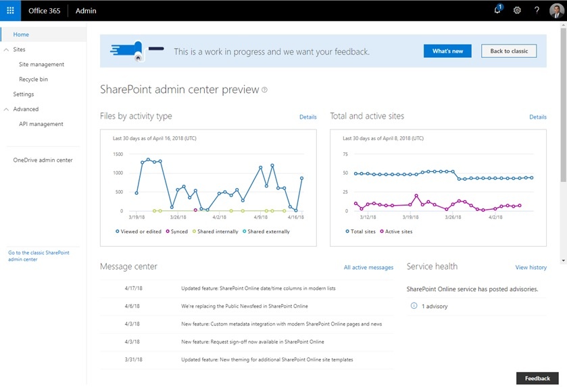This screenshot has height=387, width=567.
Task: Open Custom metadata integration message
Action: click(281, 324)
